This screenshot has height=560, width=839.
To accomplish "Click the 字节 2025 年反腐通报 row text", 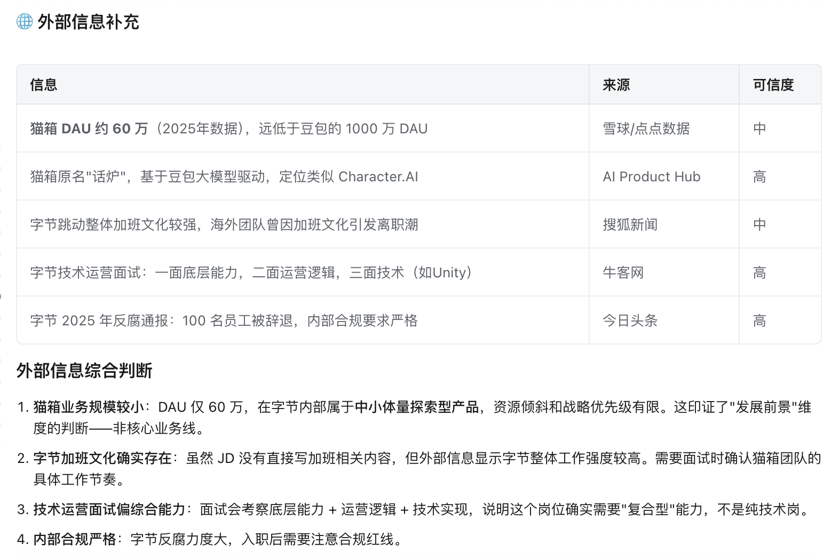I will [224, 321].
